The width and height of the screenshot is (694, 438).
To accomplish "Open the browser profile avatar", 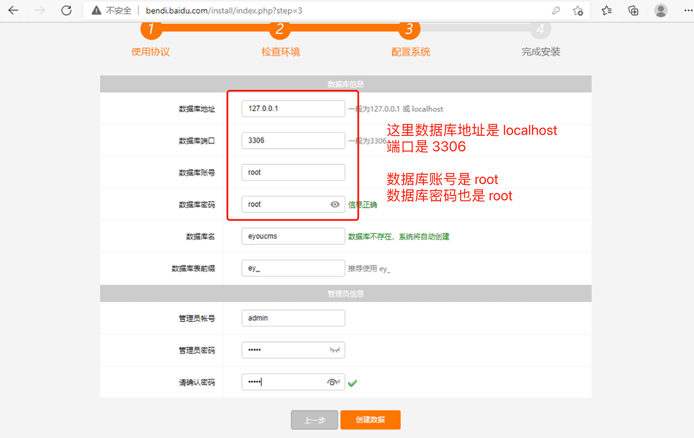I will point(660,10).
